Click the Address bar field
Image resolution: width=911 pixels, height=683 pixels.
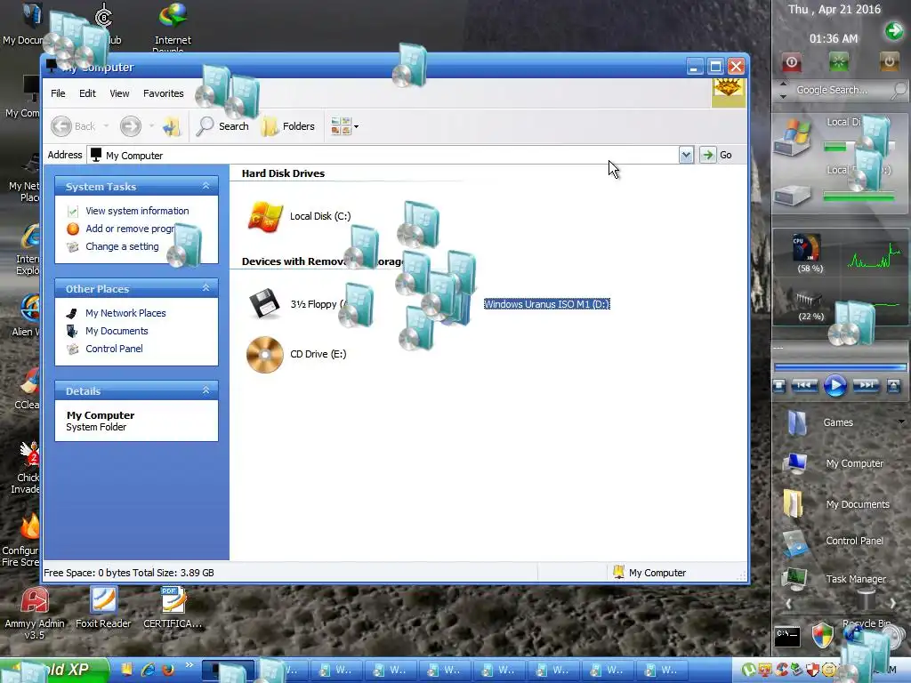383,155
